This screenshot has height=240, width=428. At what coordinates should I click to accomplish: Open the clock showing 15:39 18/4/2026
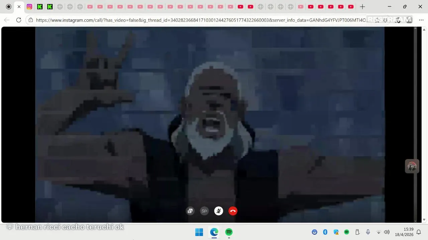coord(404,232)
